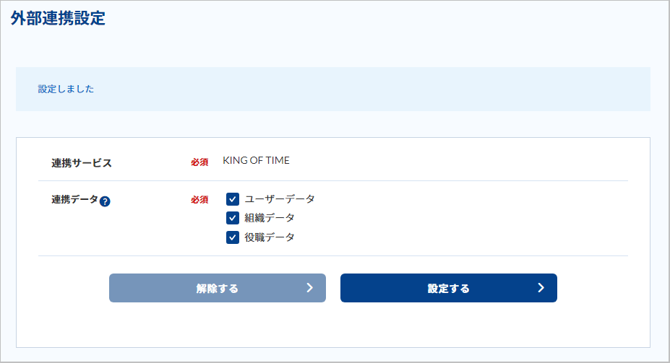670x363 pixels.
Task: Click empty area below the form buttons
Action: pyautogui.click(x=333, y=325)
